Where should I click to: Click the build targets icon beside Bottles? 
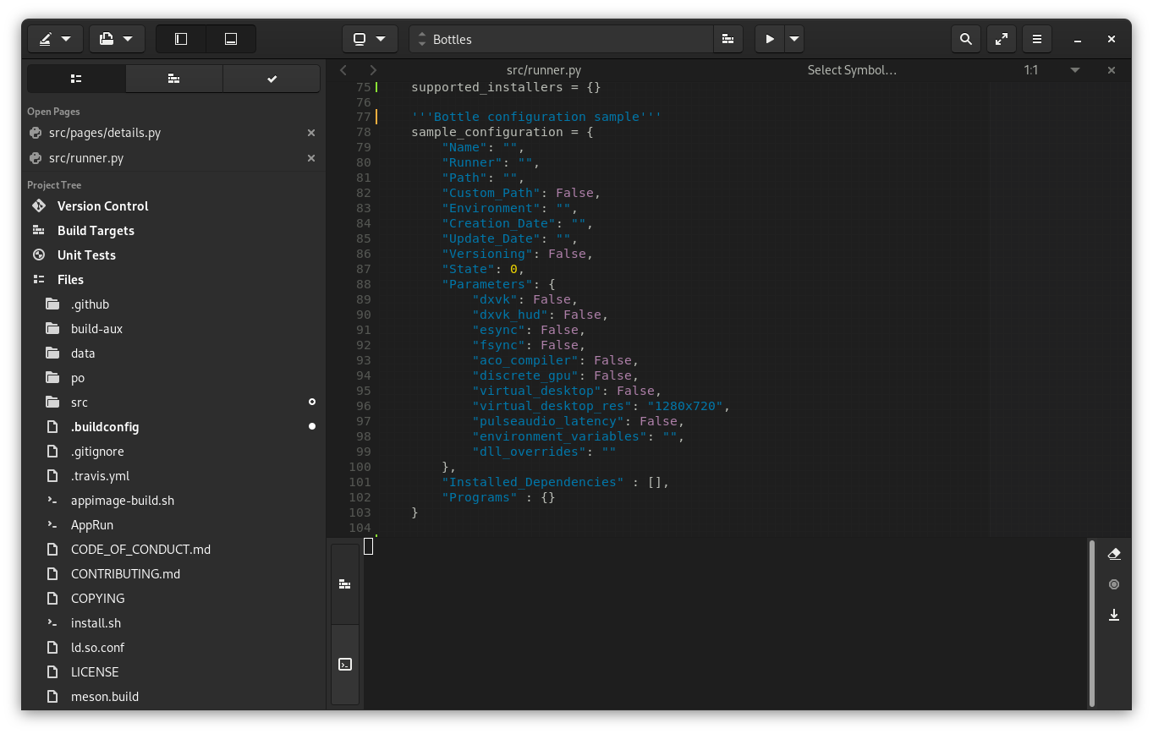coord(727,39)
